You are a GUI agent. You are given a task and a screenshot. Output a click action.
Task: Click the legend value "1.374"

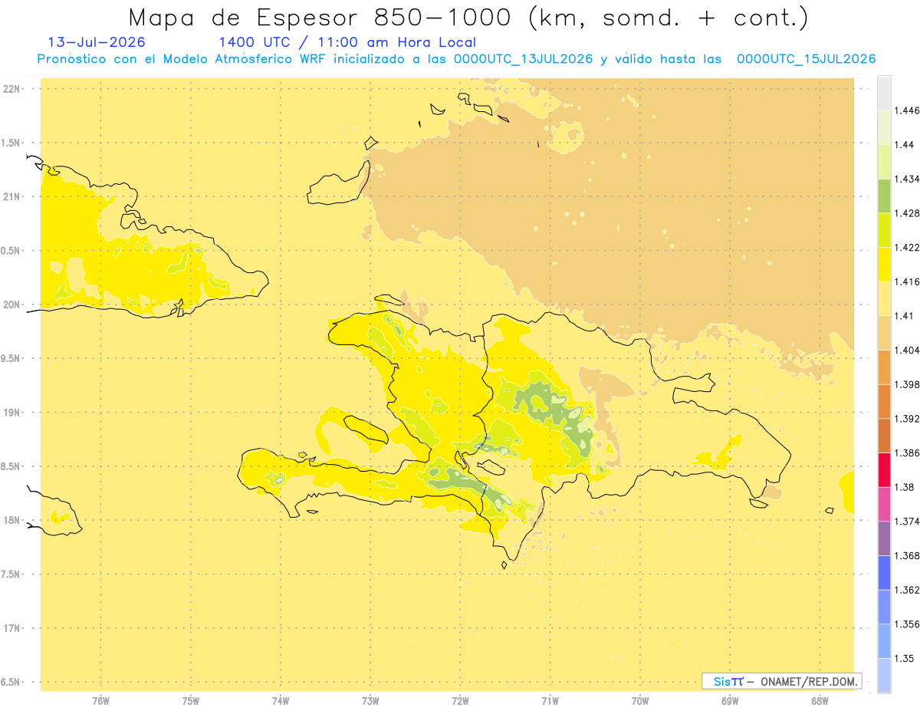(907, 522)
